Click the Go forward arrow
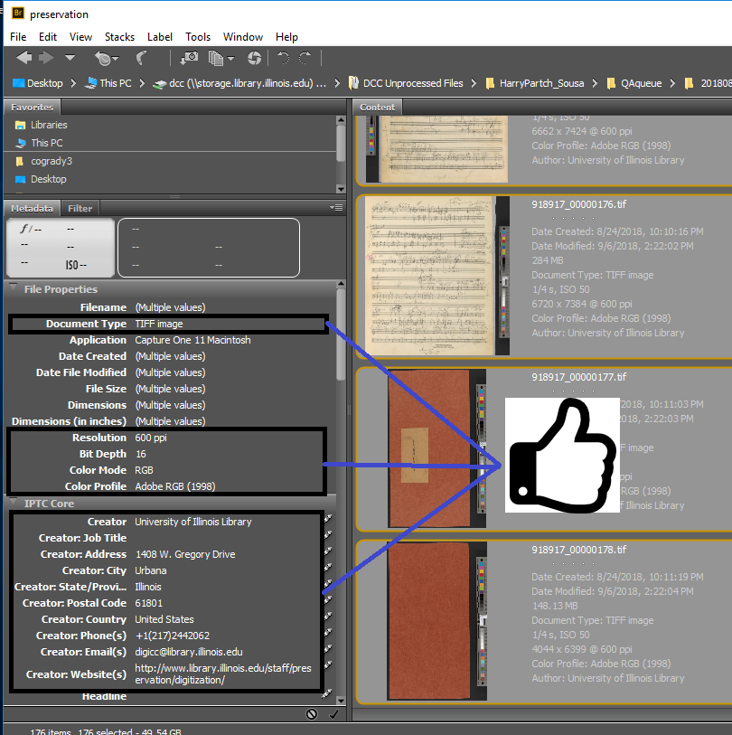The height and width of the screenshot is (735, 732). [x=45, y=58]
